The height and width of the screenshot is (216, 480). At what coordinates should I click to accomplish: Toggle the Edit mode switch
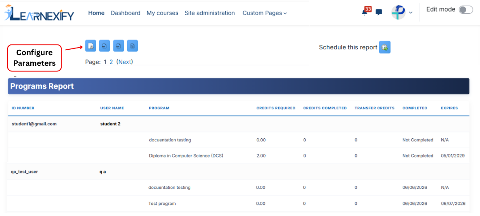click(466, 10)
